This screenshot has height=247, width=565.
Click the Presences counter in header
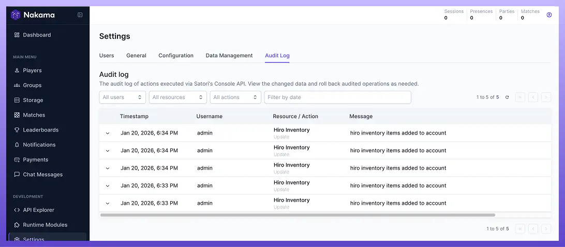[481, 14]
